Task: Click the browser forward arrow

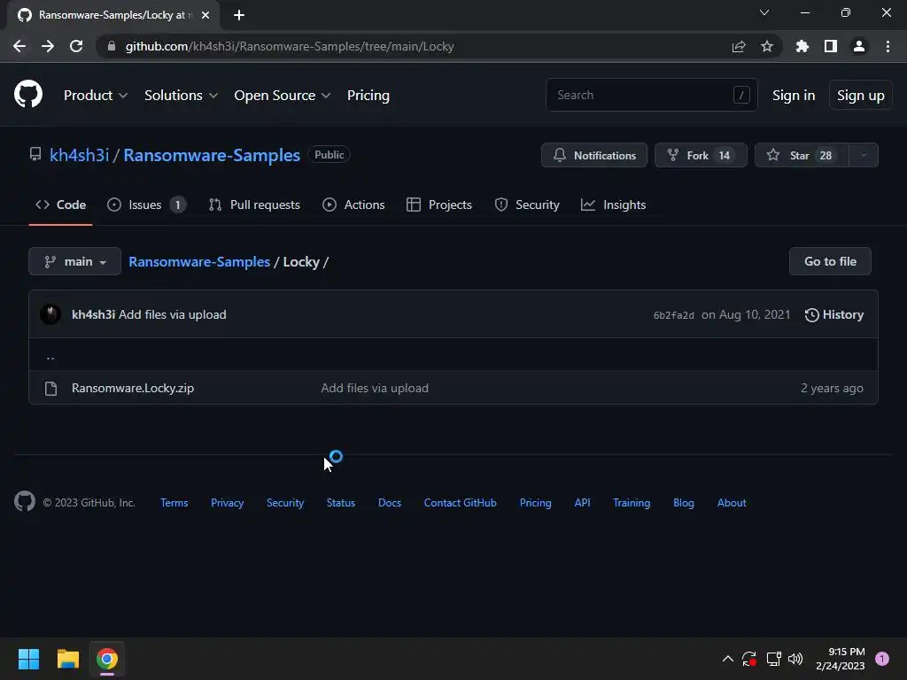Action: click(48, 46)
